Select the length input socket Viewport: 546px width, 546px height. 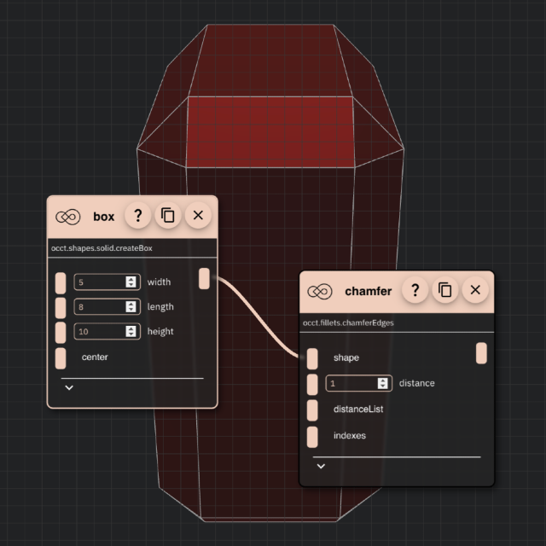click(x=61, y=307)
